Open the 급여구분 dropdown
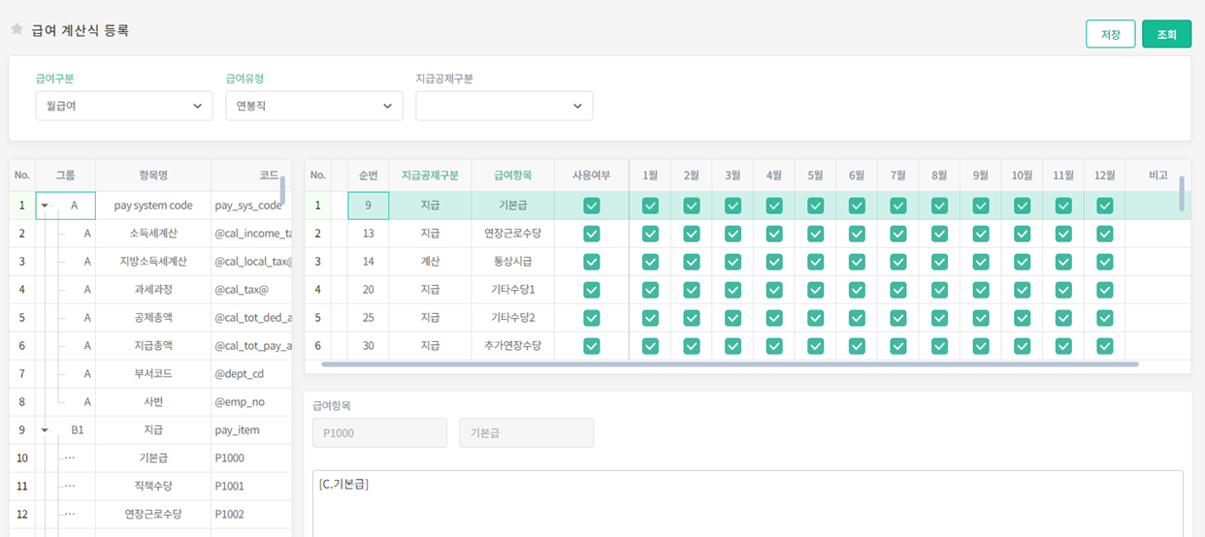1205x537 pixels. (123, 107)
